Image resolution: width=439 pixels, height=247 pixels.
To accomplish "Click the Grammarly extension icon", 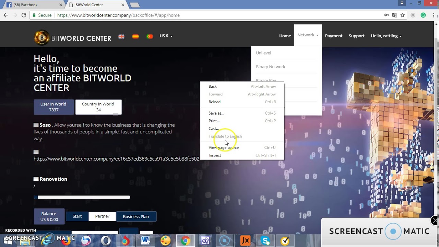I will 423,15.
